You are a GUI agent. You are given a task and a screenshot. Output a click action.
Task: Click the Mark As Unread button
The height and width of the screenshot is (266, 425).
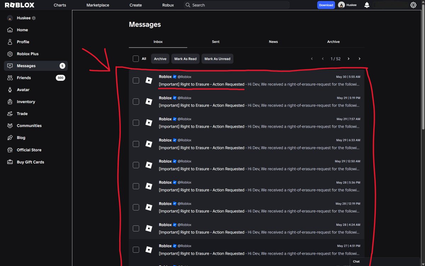[217, 59]
